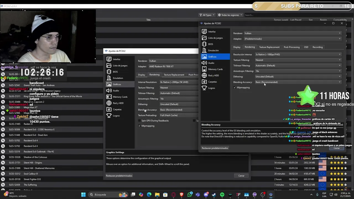The width and height of the screenshot is (354, 199).
Task: Open File Explorer from the taskbar
Action: click(x=157, y=195)
